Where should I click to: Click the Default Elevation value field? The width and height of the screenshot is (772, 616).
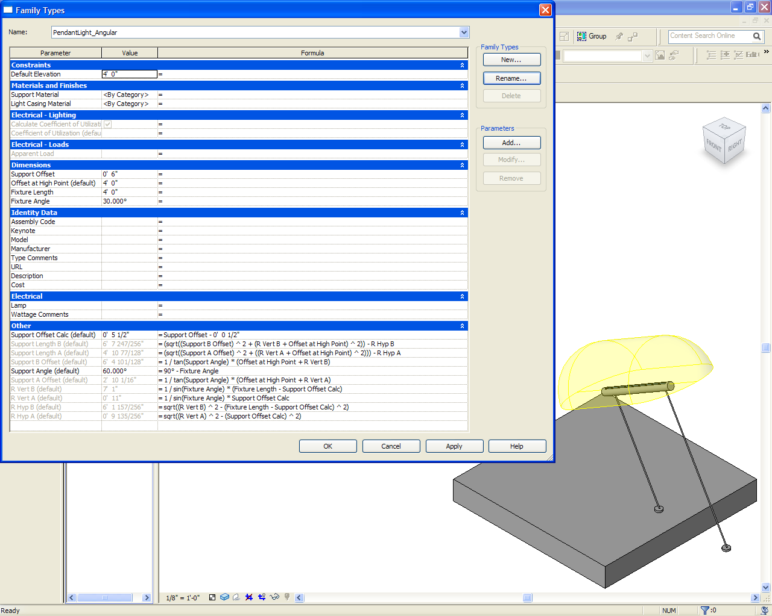[x=129, y=74]
